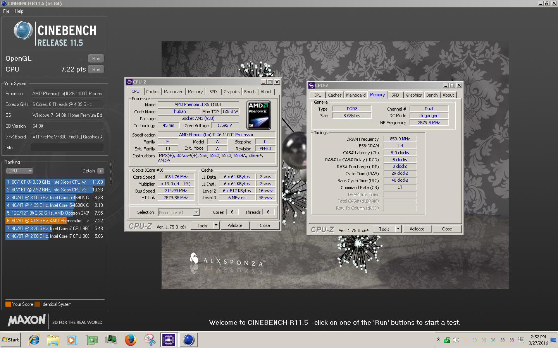Click the panel divider grip next to ranking
The height and width of the screenshot is (348, 558).
pyautogui.click(x=112, y=173)
